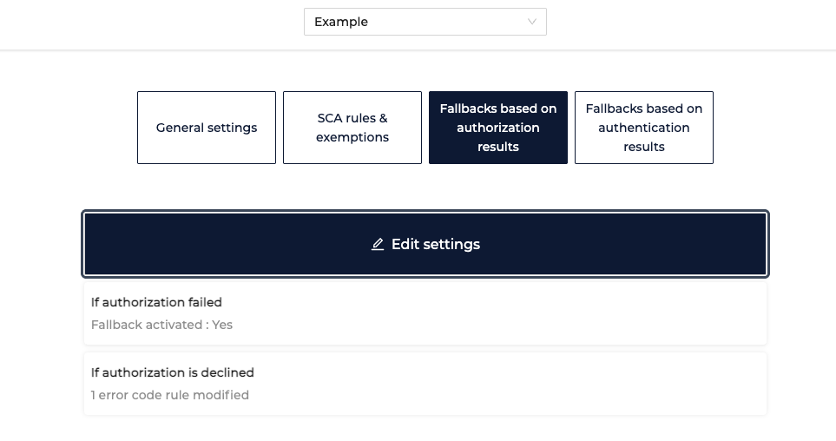The image size is (836, 441).
Task: Click the word 'exemptions' in SCA tab
Action: click(x=352, y=137)
